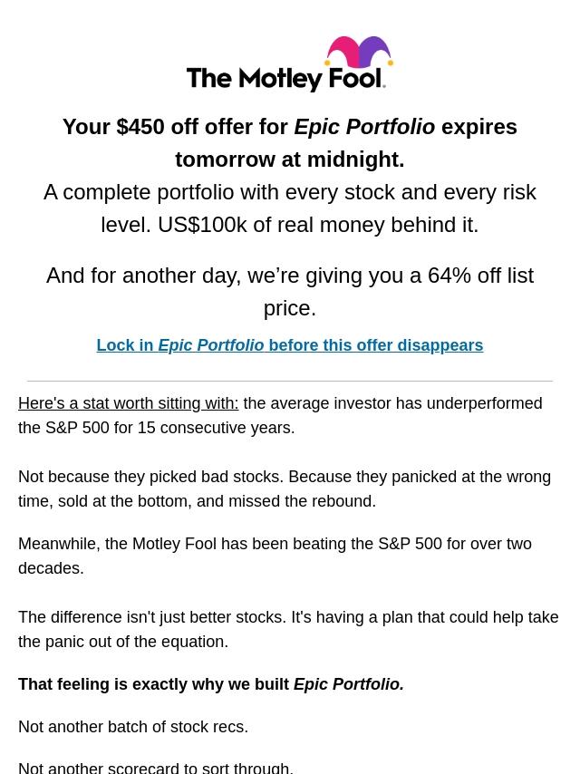Click italic 'Epic Portfolio' in the bold headline
The width and height of the screenshot is (580, 774).
click(x=364, y=127)
